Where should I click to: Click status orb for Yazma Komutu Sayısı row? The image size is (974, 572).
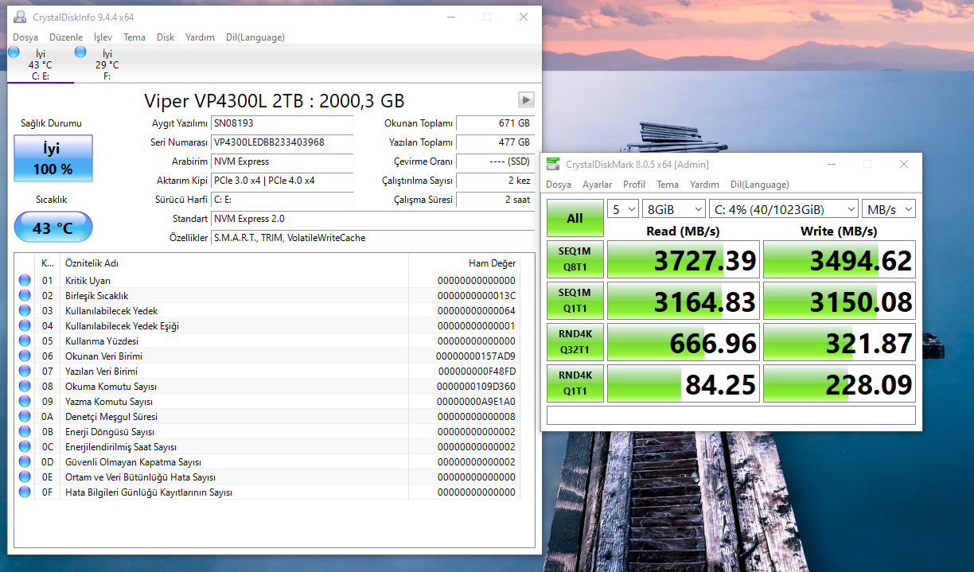[x=25, y=401]
